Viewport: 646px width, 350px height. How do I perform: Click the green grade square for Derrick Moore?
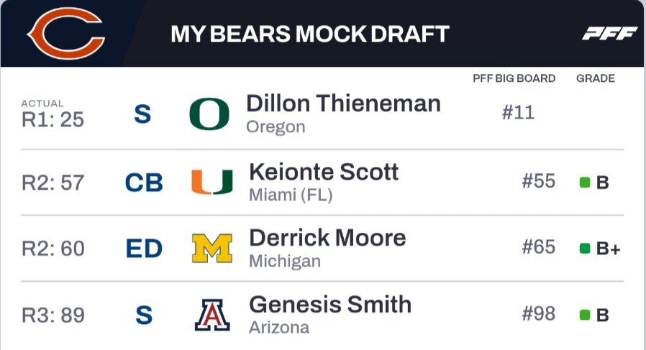pyautogui.click(x=585, y=249)
